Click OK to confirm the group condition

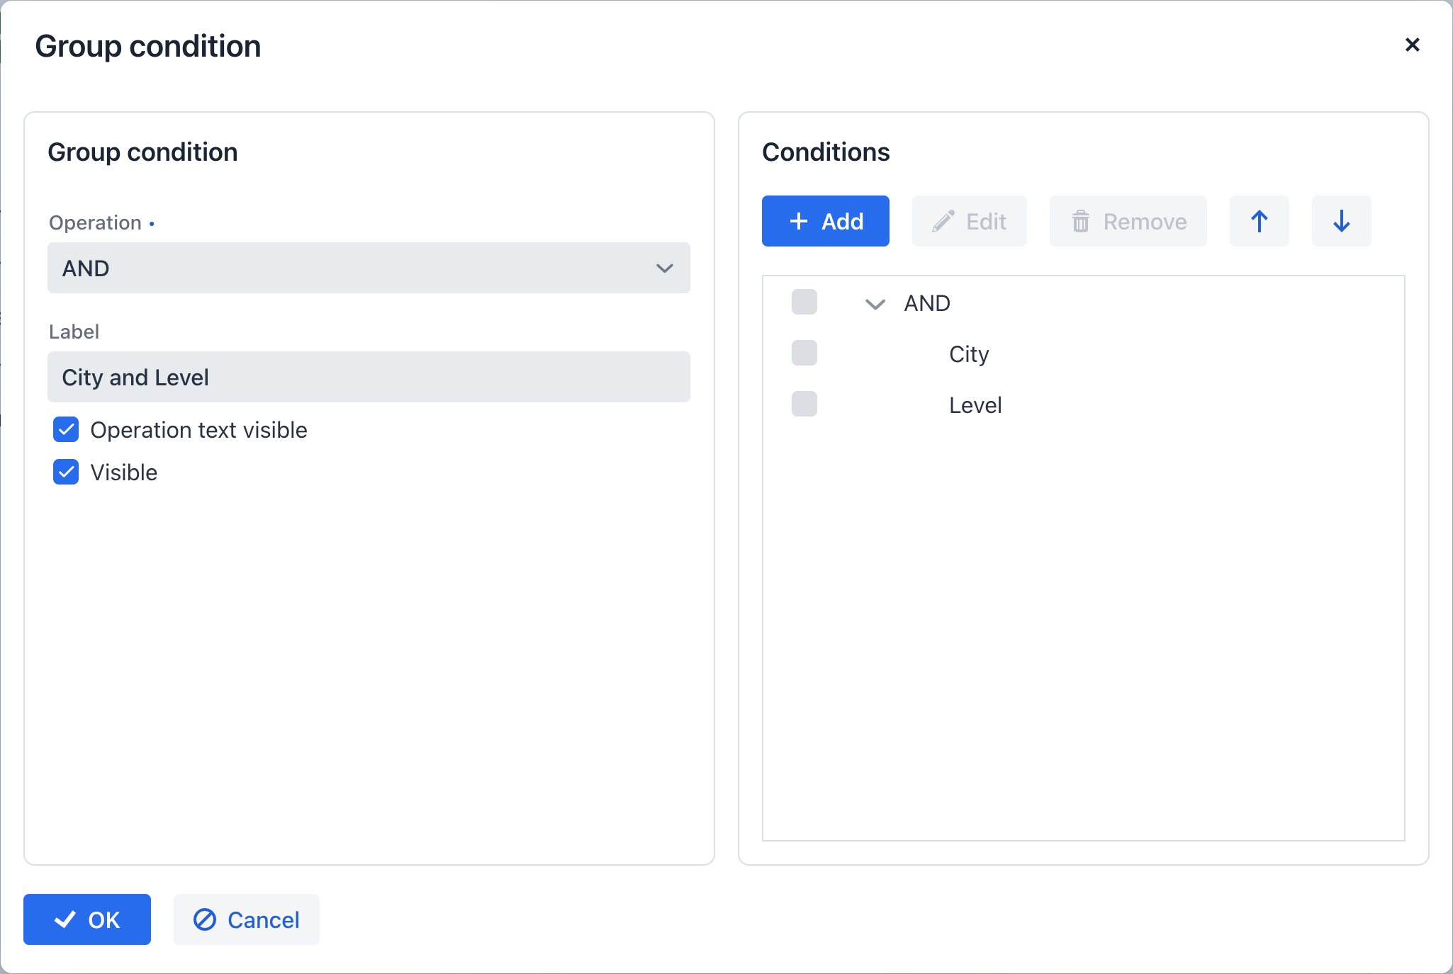tap(86, 919)
